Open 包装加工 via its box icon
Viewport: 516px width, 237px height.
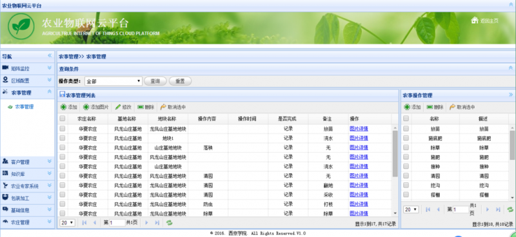(x=5, y=198)
